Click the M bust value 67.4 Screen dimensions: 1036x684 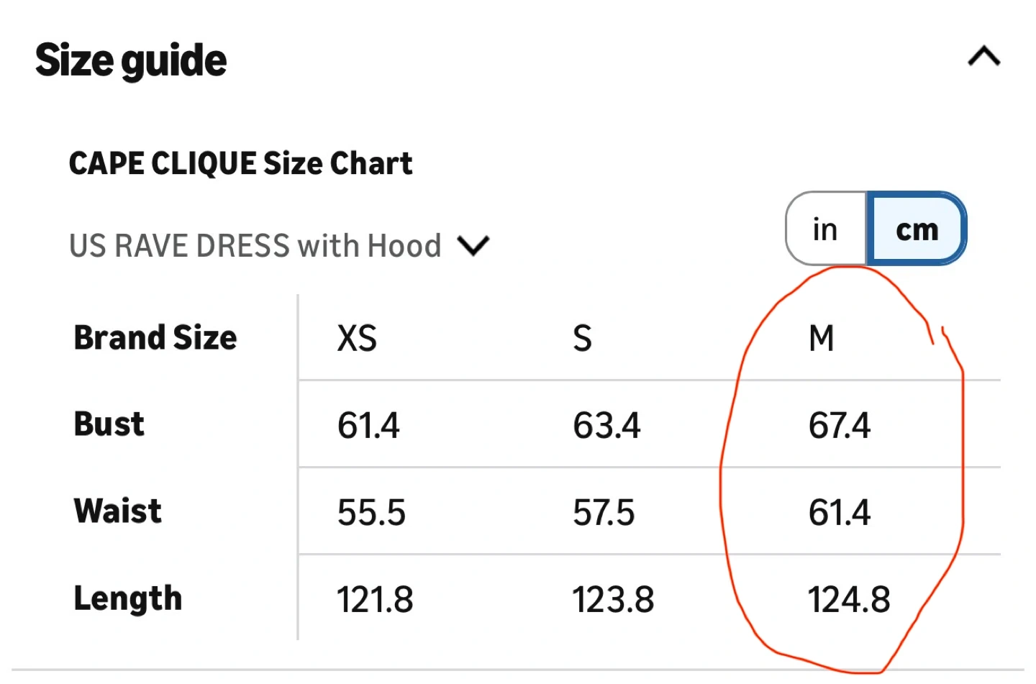coord(839,425)
